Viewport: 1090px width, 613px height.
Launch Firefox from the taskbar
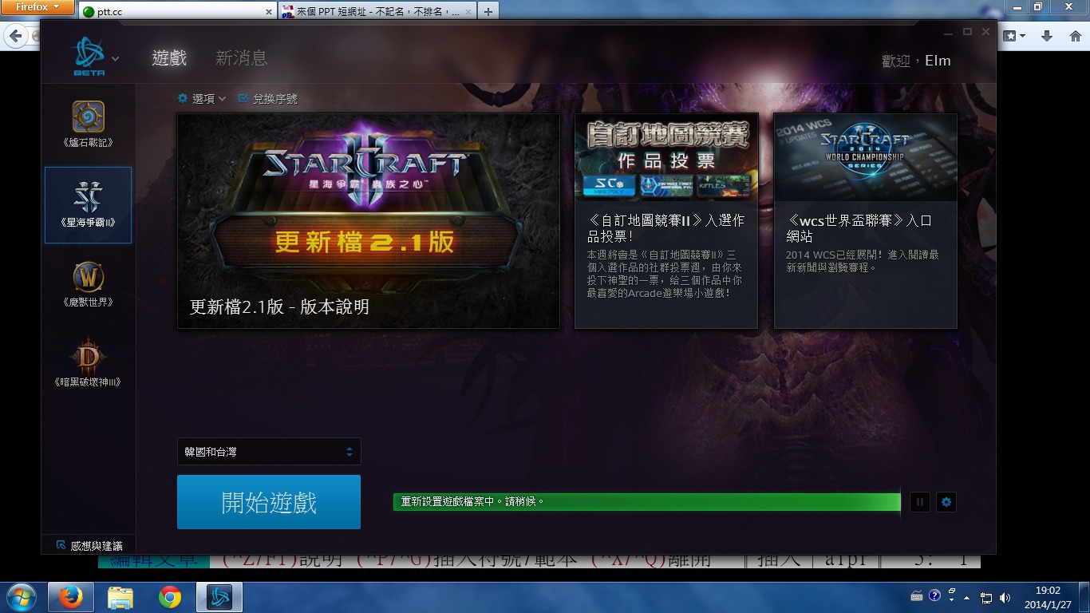point(71,597)
